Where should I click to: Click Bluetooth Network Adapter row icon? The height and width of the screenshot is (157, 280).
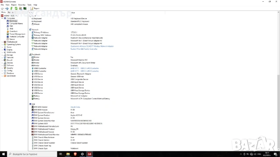(33, 38)
